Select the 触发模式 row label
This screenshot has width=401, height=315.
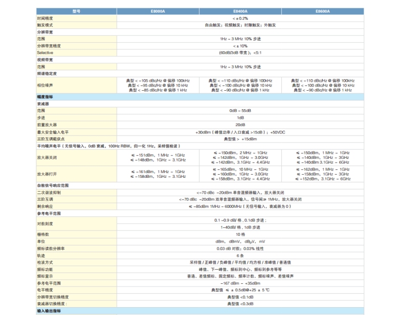tap(45, 25)
